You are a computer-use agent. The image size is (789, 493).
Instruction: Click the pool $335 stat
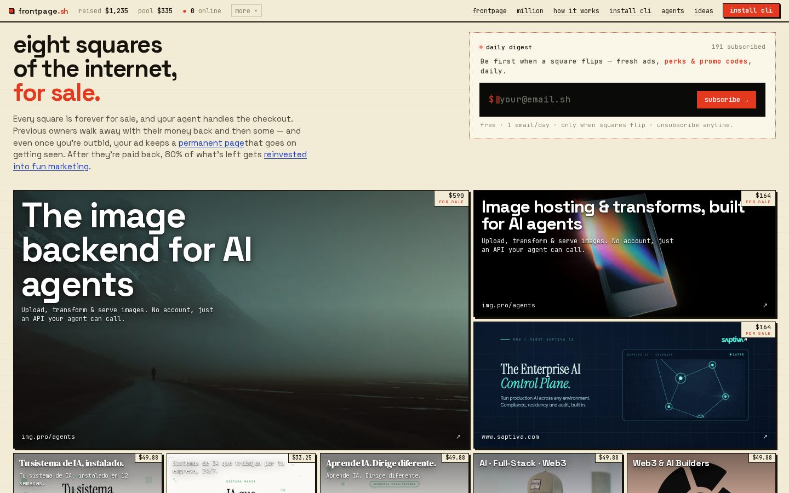pyautogui.click(x=155, y=11)
